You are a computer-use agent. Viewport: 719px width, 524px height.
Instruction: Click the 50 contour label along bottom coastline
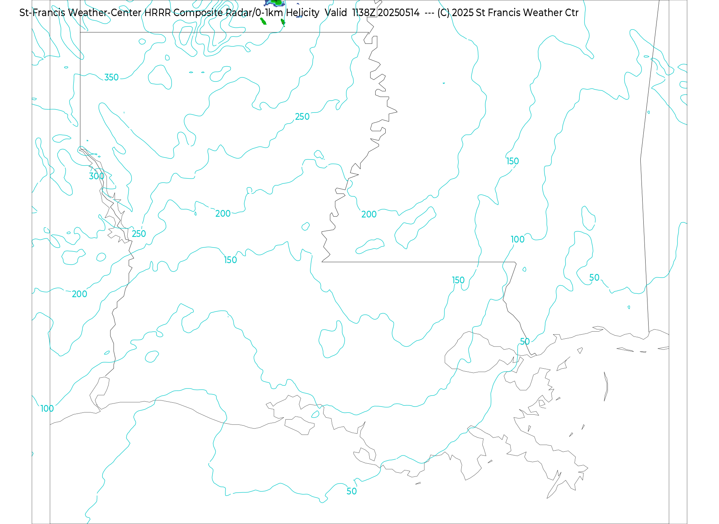(x=352, y=491)
